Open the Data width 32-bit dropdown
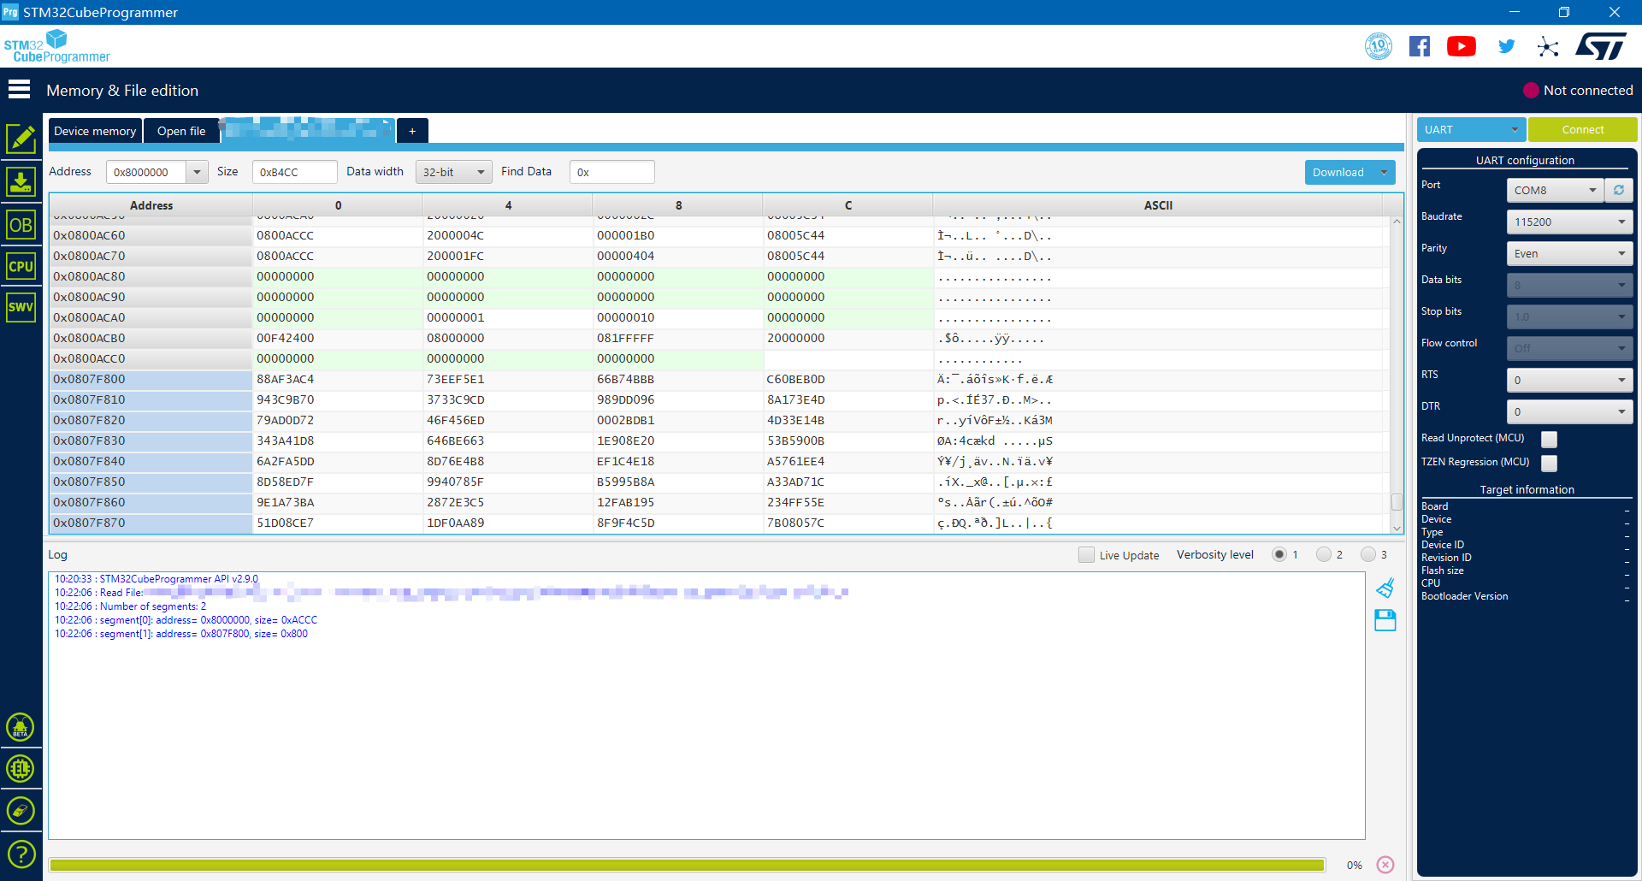The width and height of the screenshot is (1642, 881). click(453, 172)
